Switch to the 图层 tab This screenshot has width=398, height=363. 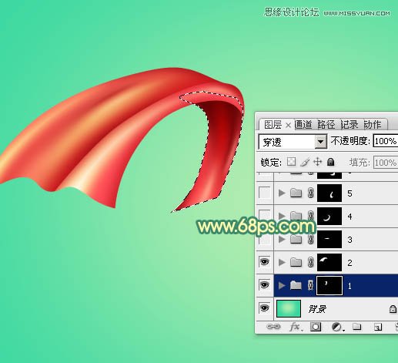pyautogui.click(x=273, y=125)
